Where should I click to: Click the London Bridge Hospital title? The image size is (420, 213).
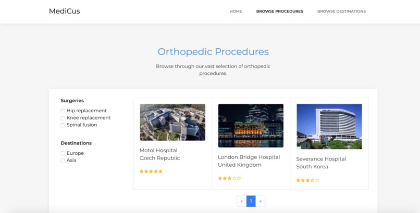(x=249, y=157)
